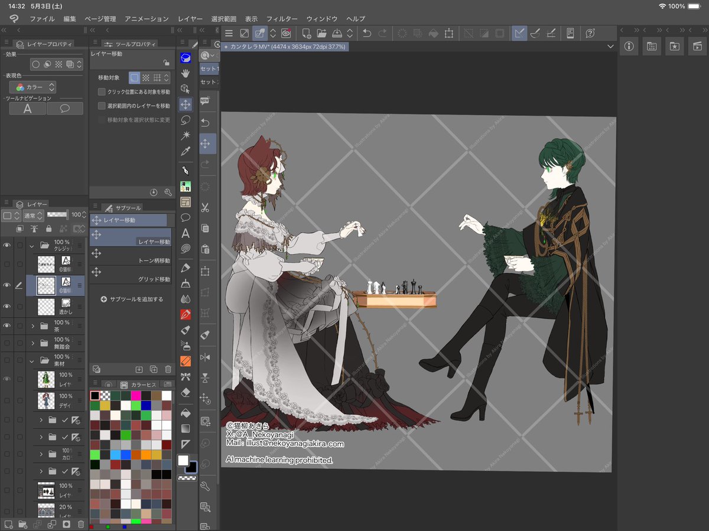Pick the magenta swatch in color set

(x=136, y=396)
